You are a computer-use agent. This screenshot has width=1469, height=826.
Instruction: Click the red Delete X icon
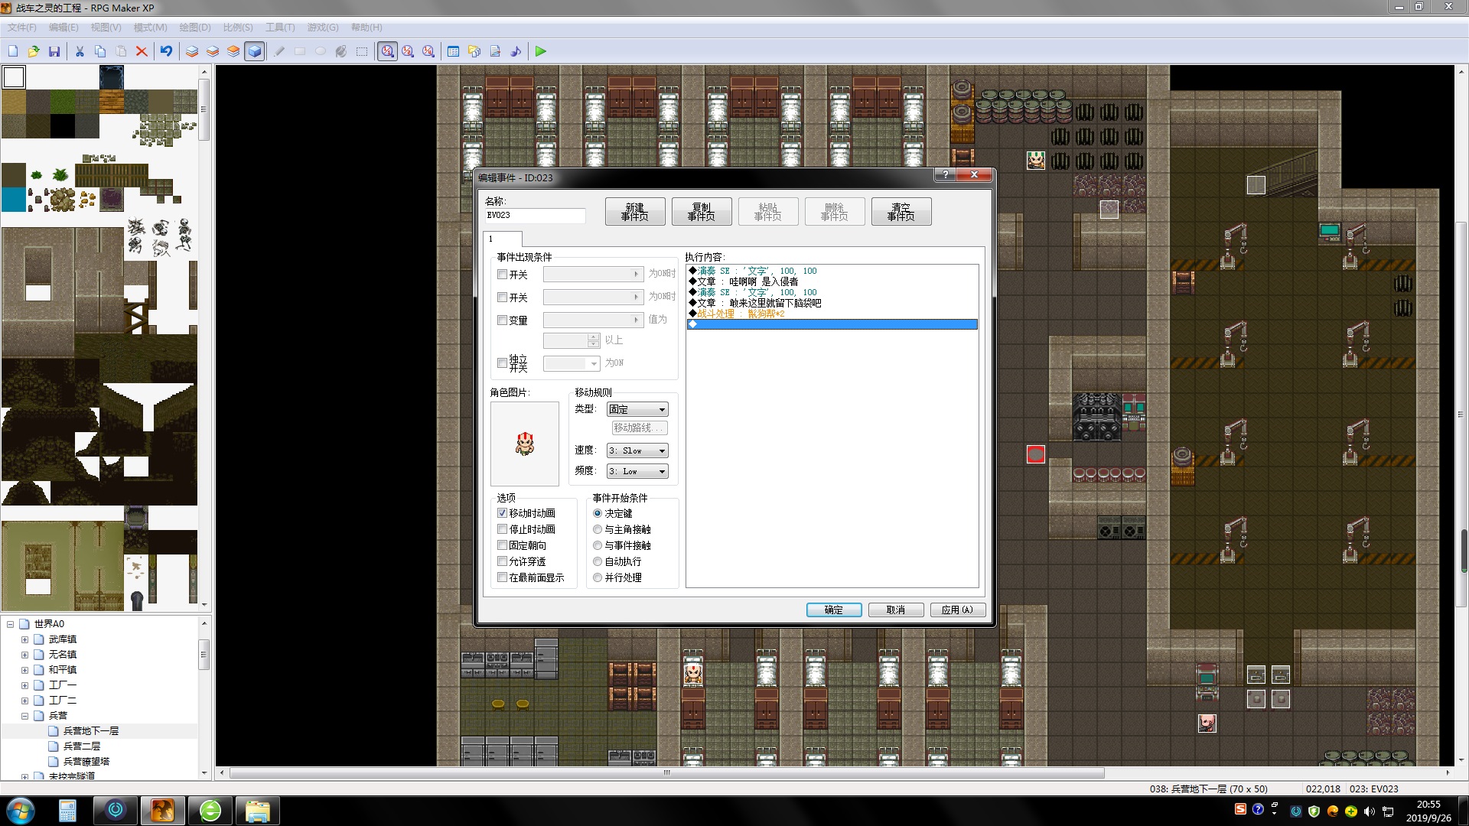click(x=142, y=51)
